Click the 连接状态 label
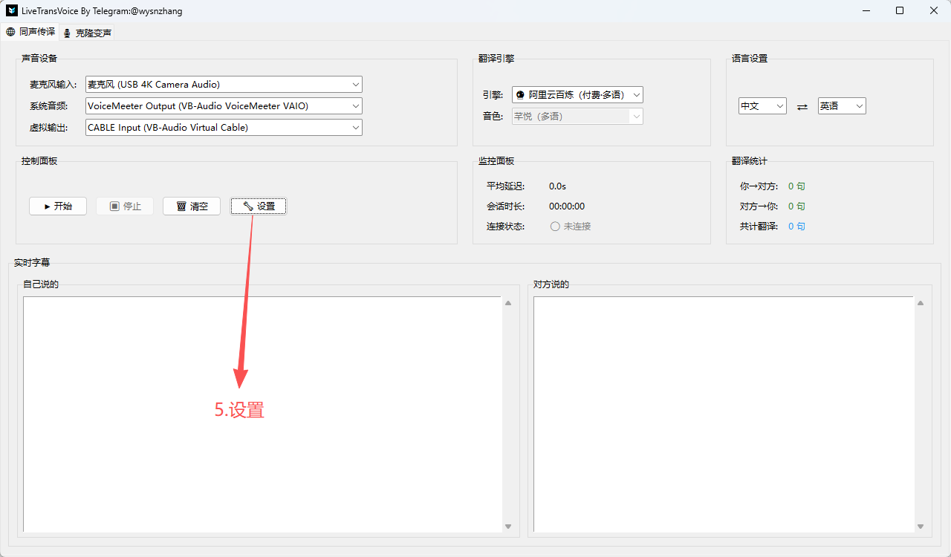The width and height of the screenshot is (951, 557). (x=506, y=227)
